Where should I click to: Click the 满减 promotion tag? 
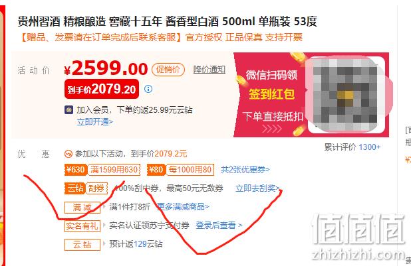click(82, 208)
